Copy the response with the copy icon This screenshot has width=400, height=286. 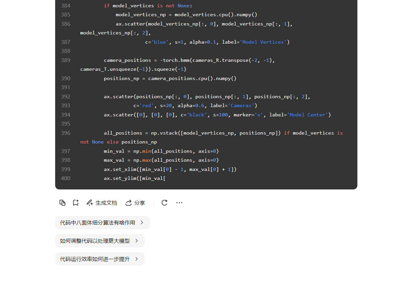point(62,203)
